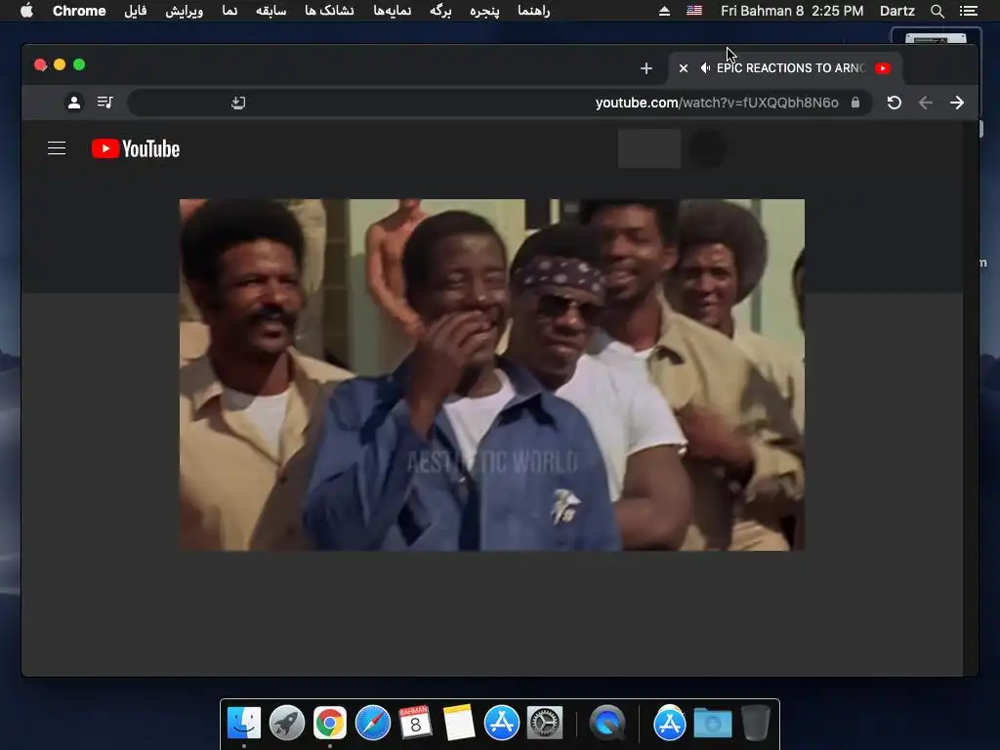Open the راهنما menu
1000x750 pixels.
pyautogui.click(x=534, y=11)
